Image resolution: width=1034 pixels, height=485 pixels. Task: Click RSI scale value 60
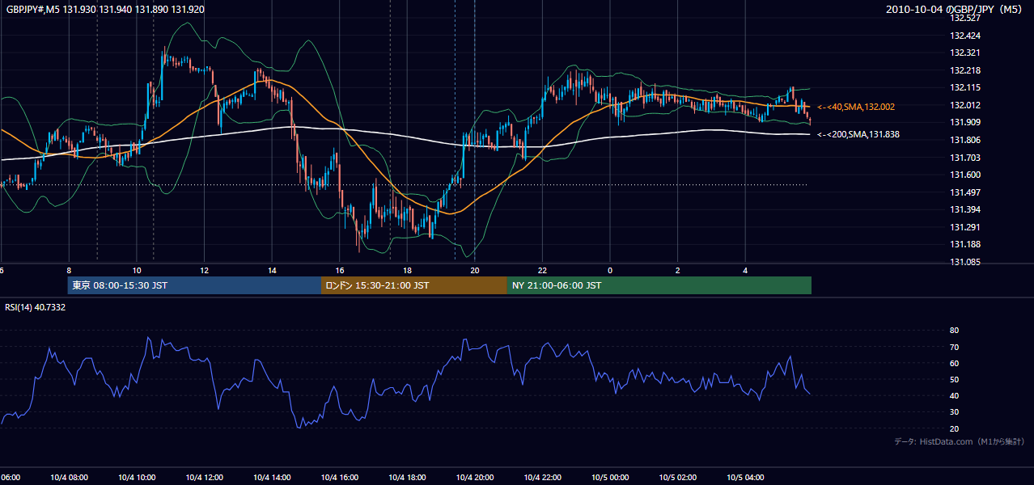click(x=954, y=363)
